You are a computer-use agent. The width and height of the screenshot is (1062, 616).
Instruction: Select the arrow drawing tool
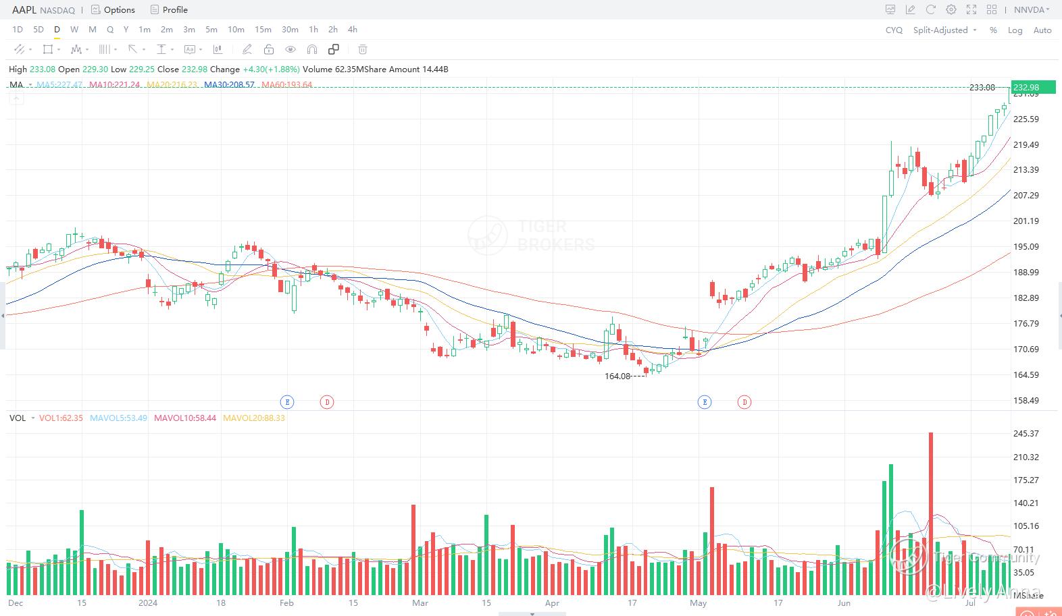[x=133, y=49]
